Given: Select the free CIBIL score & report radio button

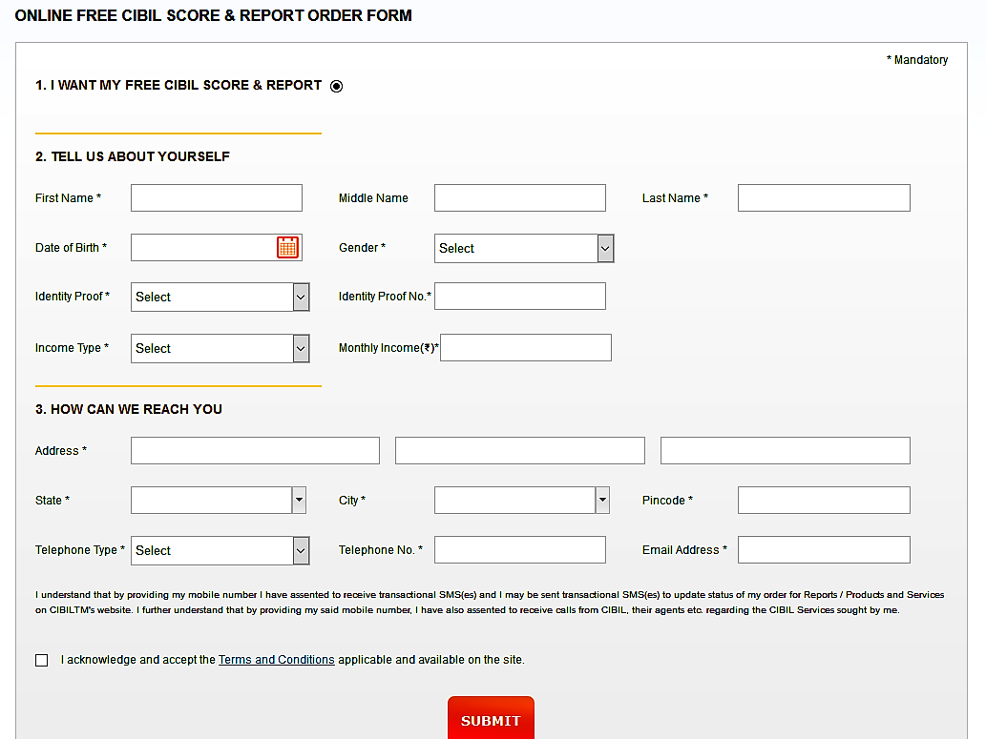Looking at the screenshot, I should [x=336, y=86].
